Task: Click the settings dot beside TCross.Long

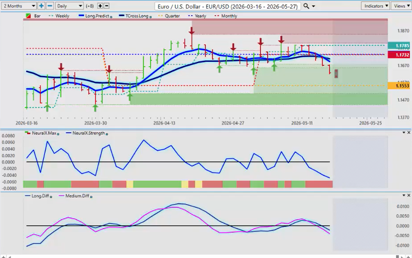Action: click(151, 17)
